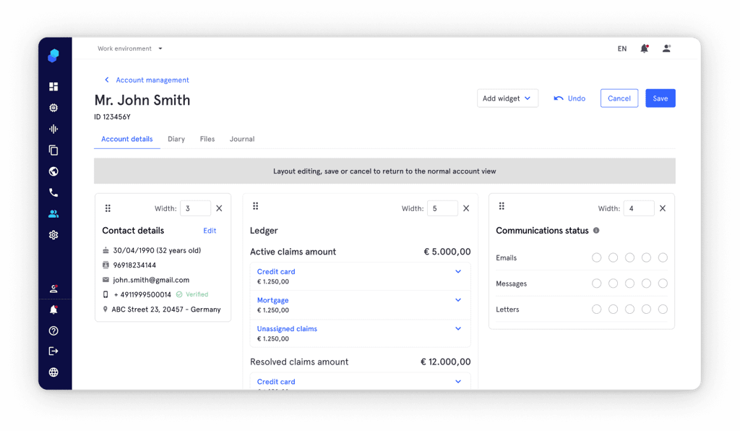Image resolution: width=740 pixels, height=431 pixels.
Task: Click the logout sidebar icon
Action: click(x=53, y=351)
